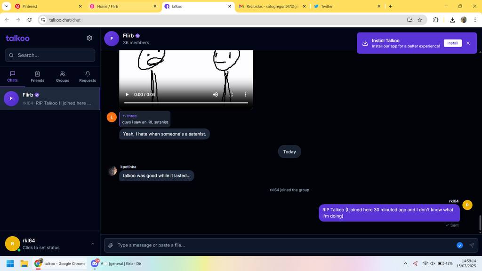
Task: Click talkoo - Google Chrome taskbar item
Action: coord(60,263)
